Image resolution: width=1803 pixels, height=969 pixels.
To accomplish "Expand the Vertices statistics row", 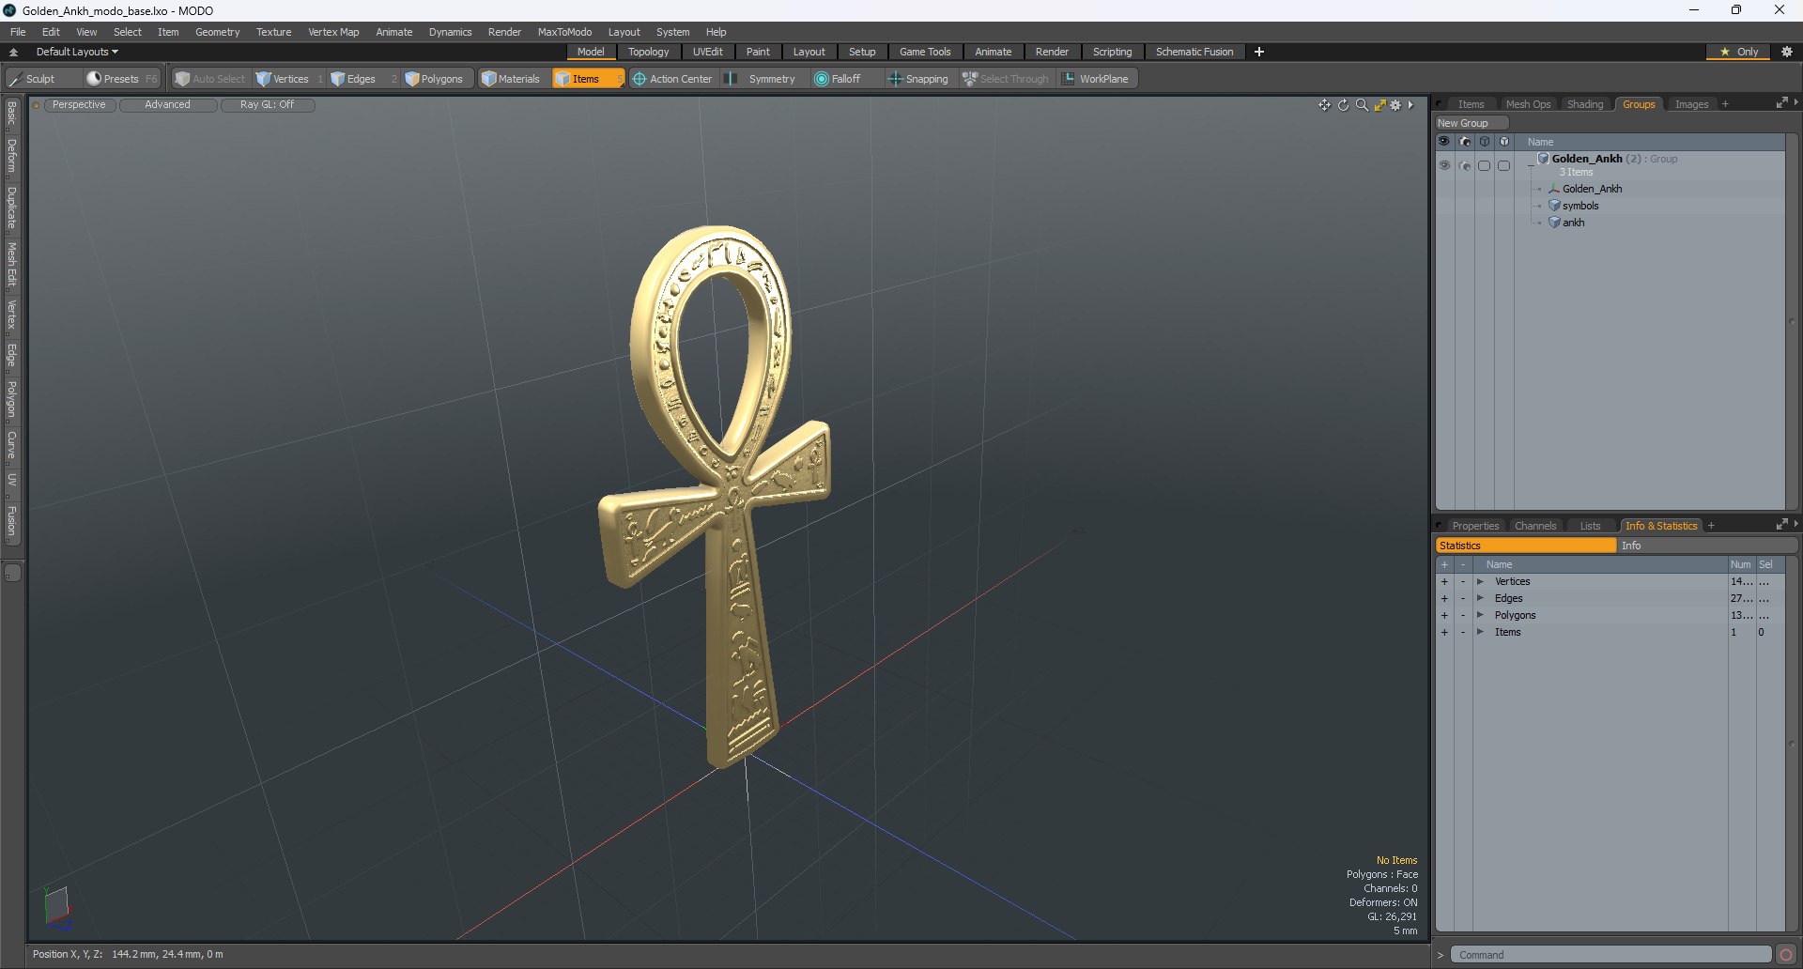I will click(x=1480, y=582).
